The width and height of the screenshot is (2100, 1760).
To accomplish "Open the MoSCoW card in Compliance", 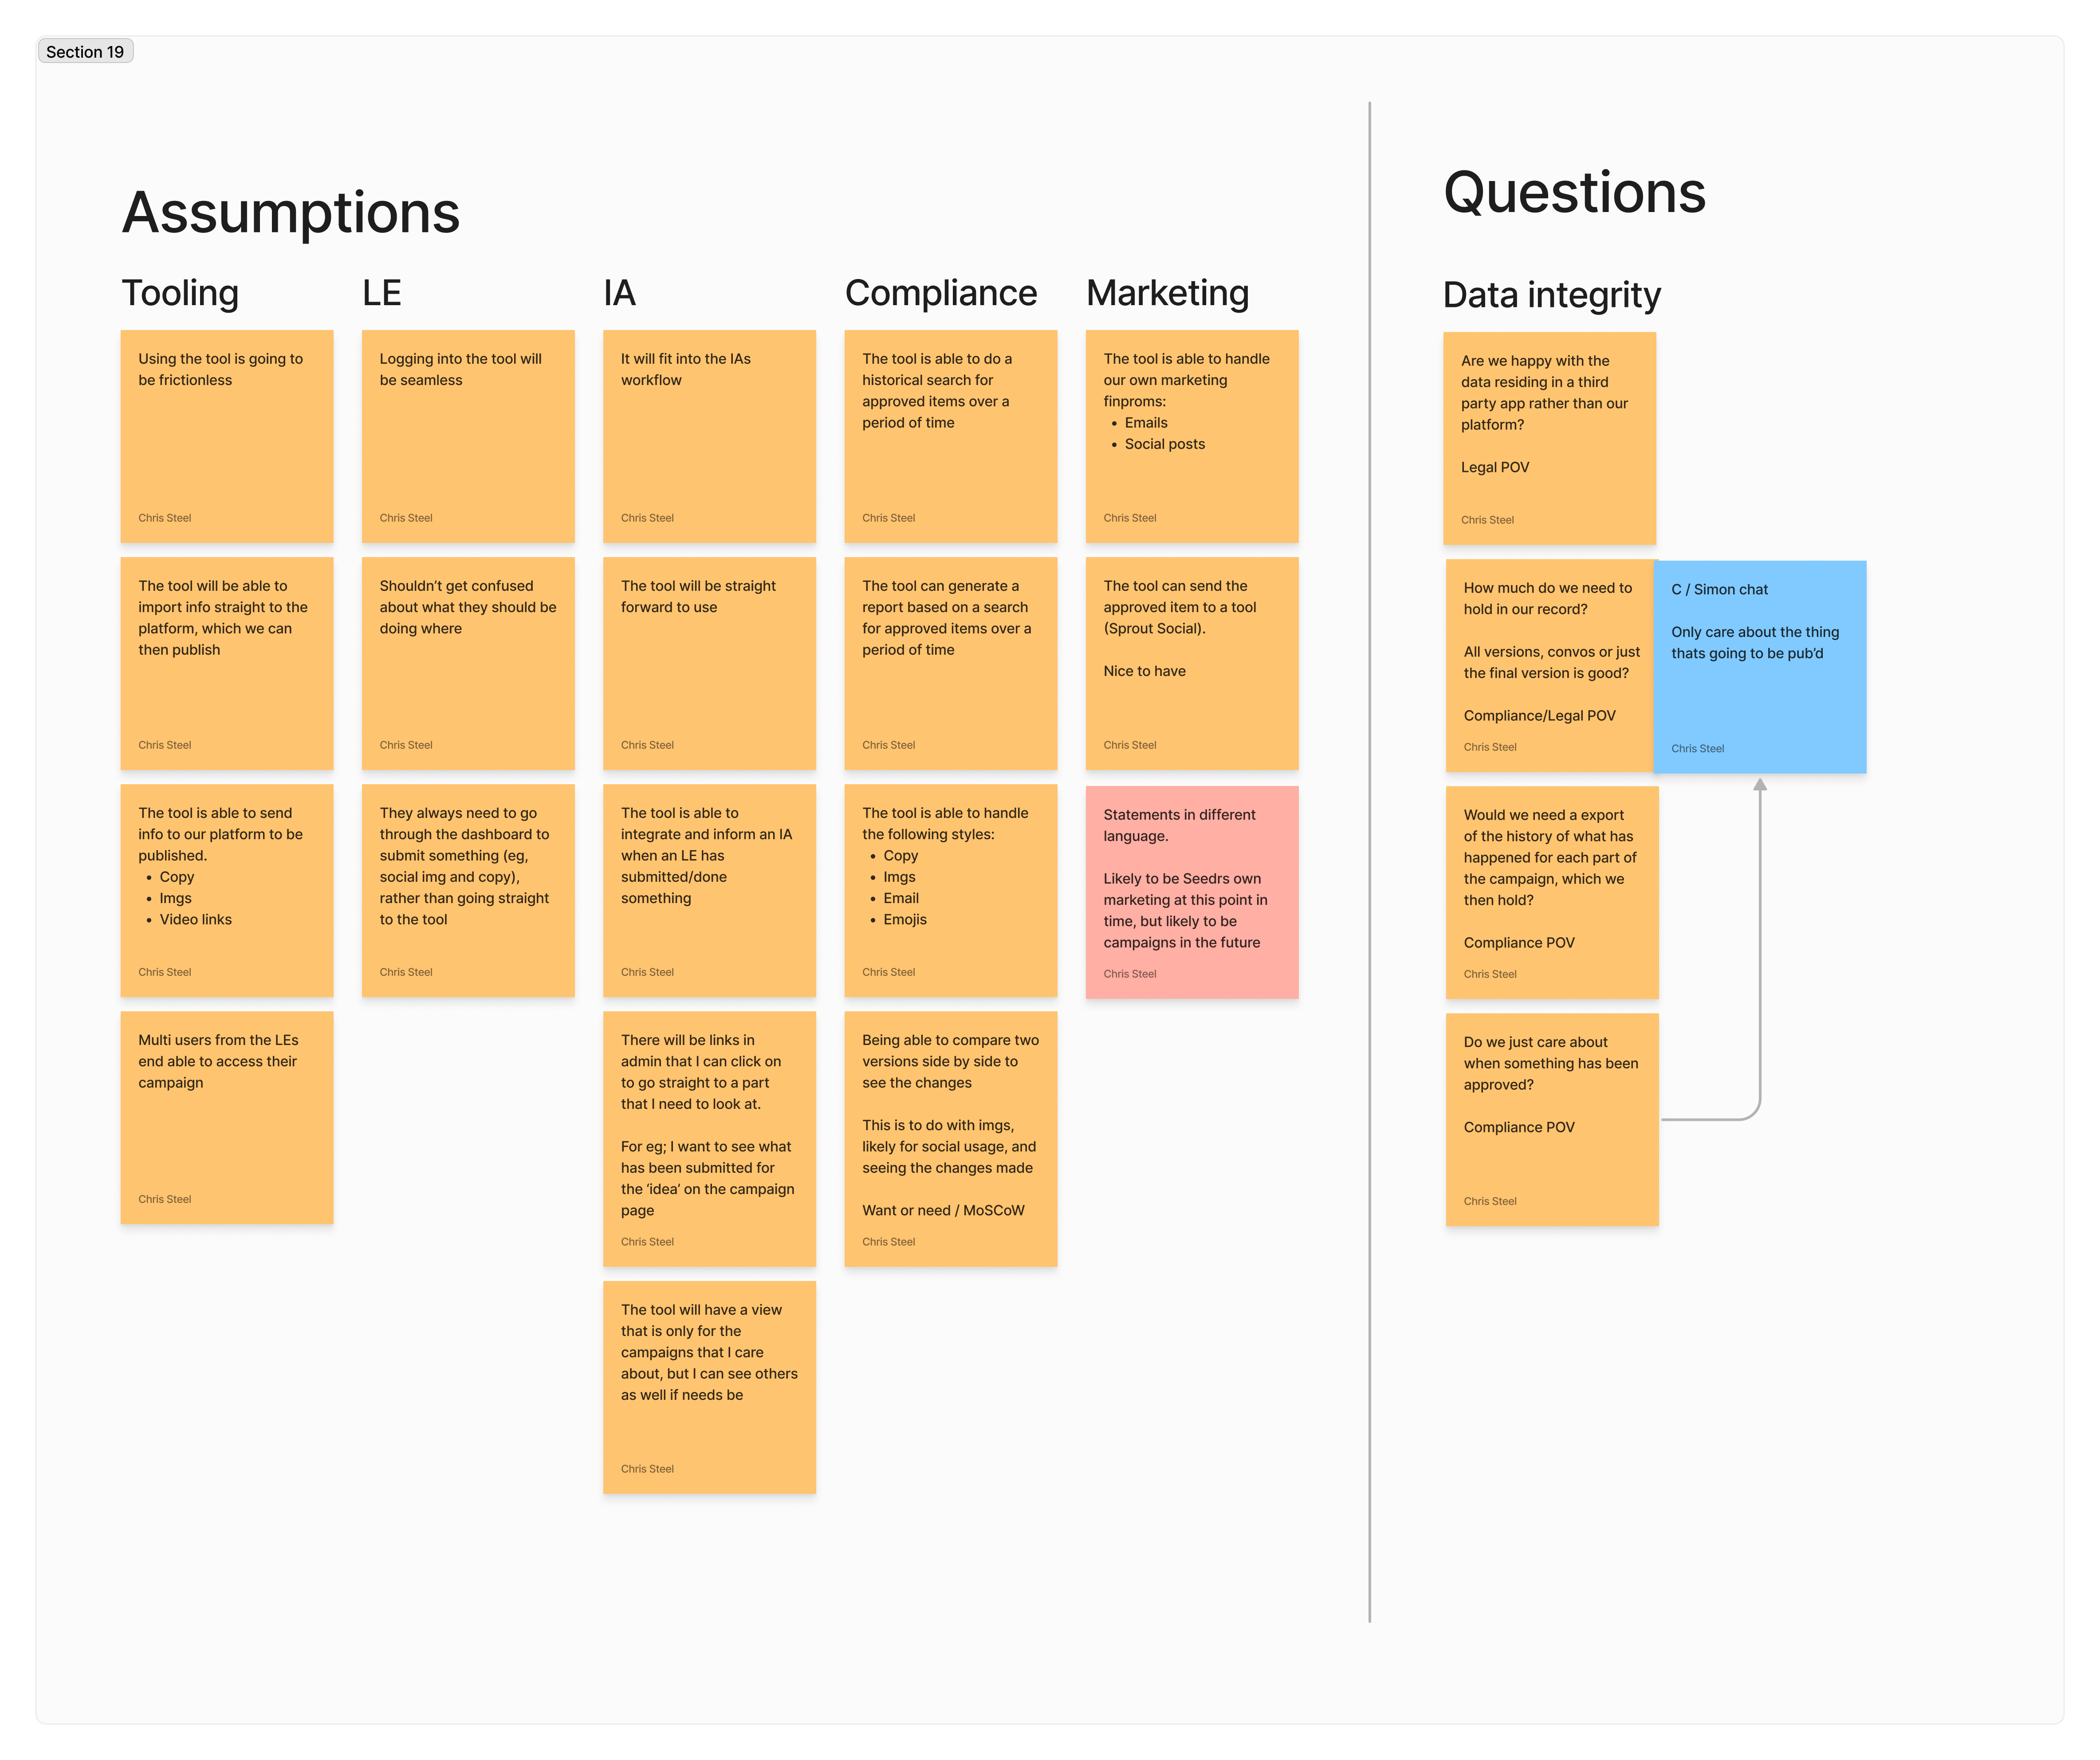I will click(x=950, y=1135).
